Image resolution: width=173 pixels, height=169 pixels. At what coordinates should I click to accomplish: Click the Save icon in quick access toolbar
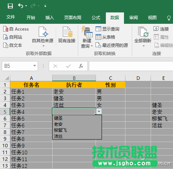[10, 6]
